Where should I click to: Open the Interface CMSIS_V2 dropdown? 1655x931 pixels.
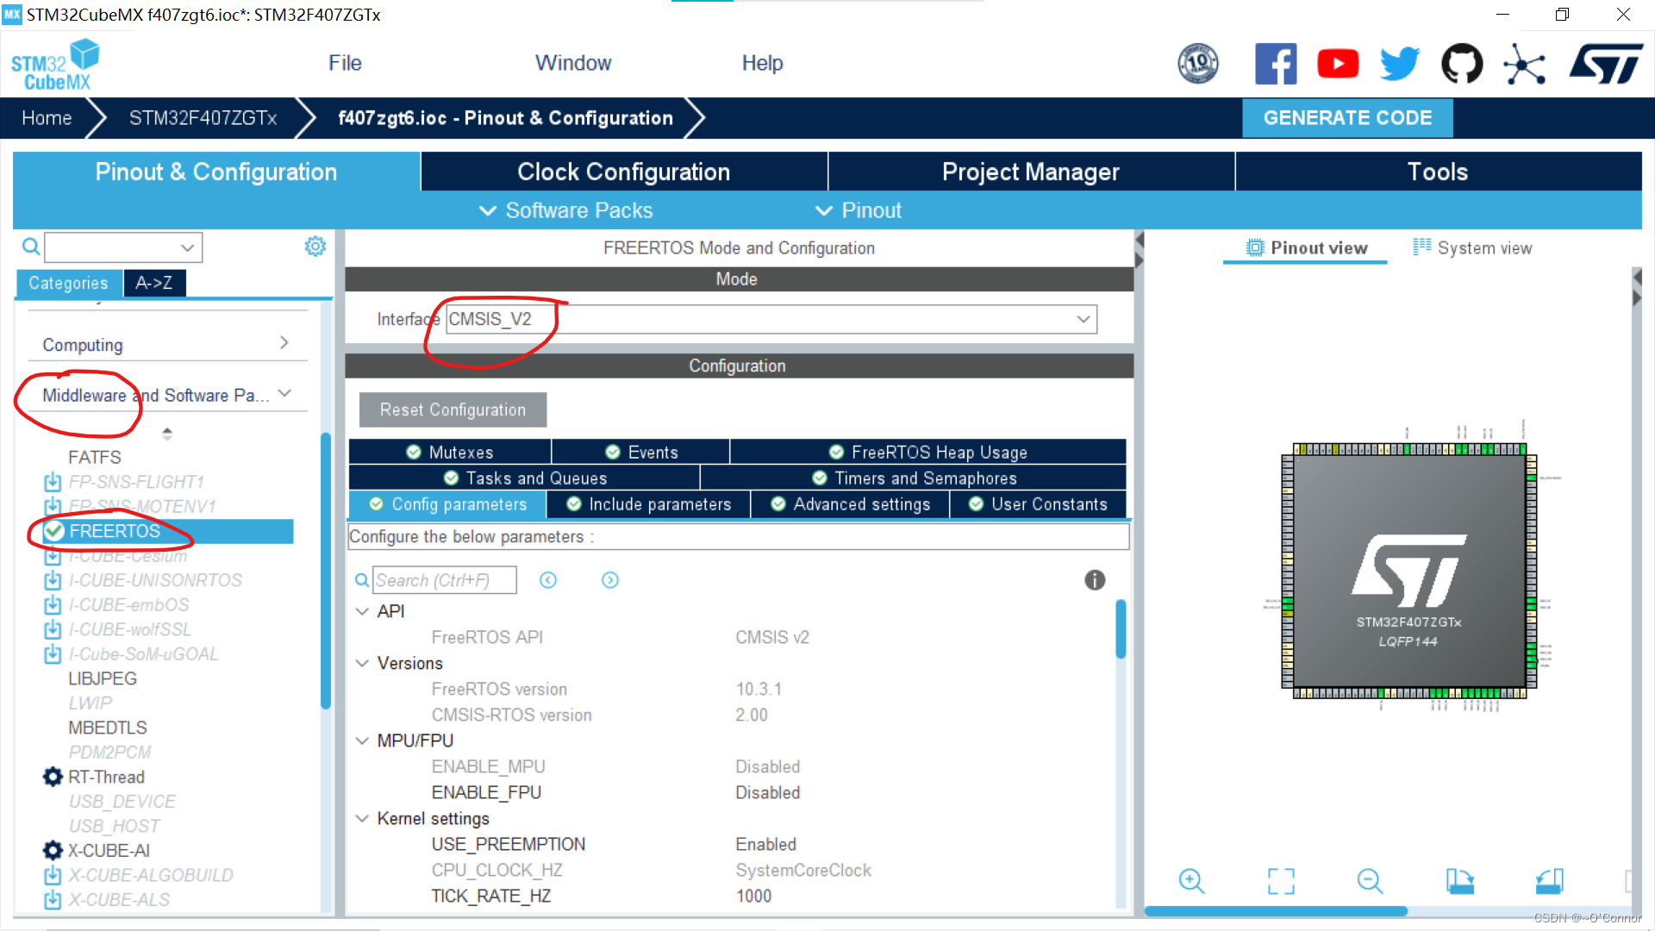771,319
